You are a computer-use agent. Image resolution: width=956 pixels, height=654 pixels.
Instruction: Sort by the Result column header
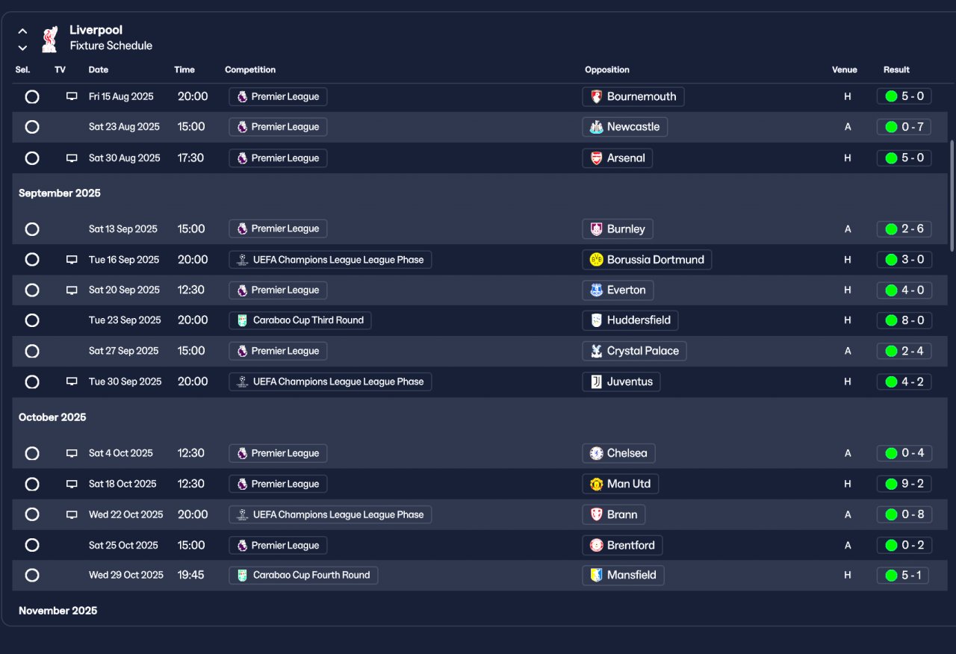click(x=896, y=69)
